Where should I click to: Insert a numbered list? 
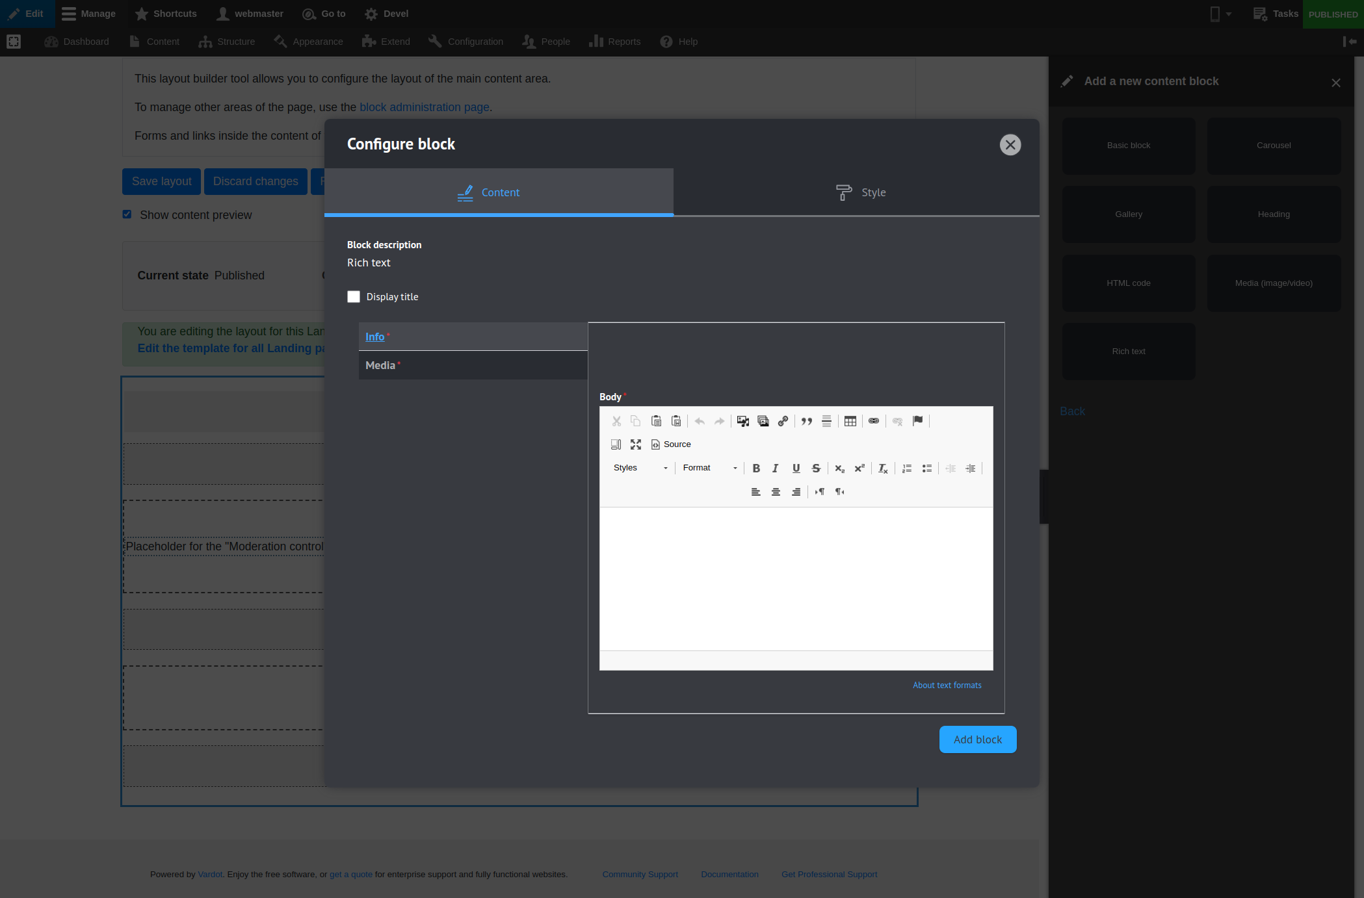[907, 468]
